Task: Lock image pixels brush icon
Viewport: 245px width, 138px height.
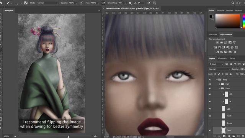Action: tap(219, 74)
